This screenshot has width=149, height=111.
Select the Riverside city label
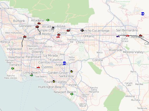116,50
